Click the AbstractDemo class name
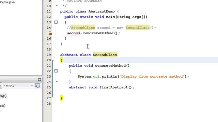Viewport: 218px width, 122px height. click(x=102, y=12)
